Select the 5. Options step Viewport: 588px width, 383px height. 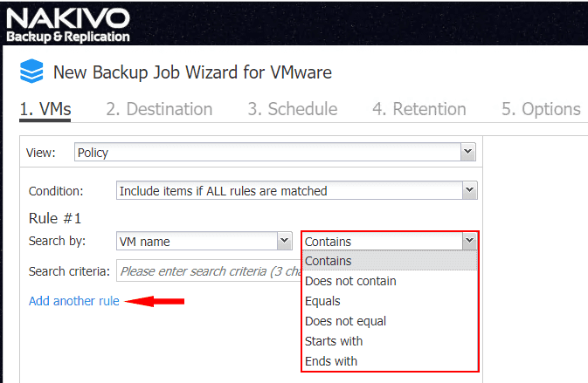click(541, 109)
